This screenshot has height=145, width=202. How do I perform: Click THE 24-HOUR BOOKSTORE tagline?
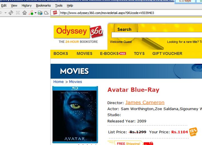[x=78, y=42]
